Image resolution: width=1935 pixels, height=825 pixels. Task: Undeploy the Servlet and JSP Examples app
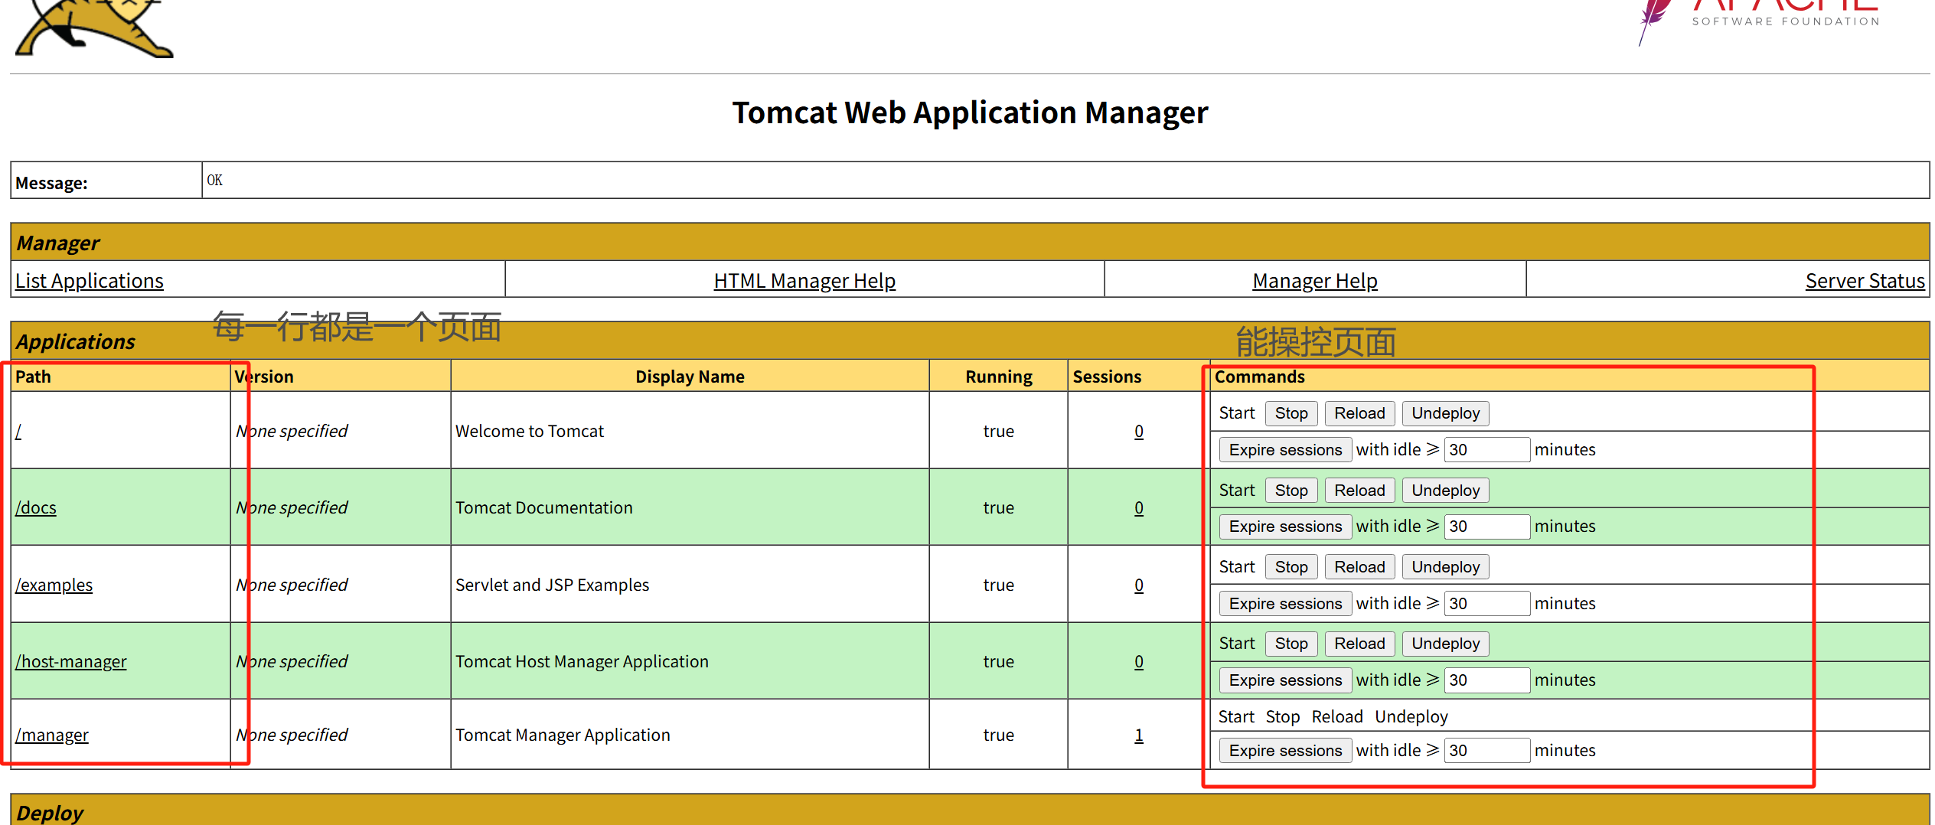click(x=1445, y=567)
